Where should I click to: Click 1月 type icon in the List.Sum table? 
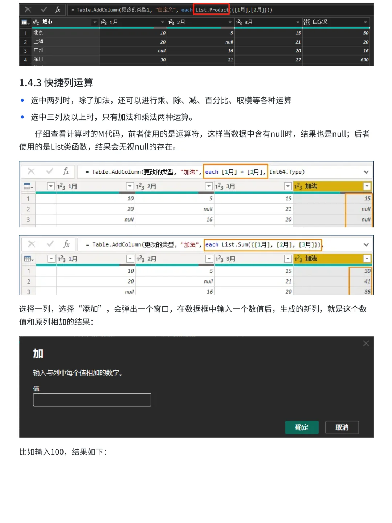(x=62, y=259)
